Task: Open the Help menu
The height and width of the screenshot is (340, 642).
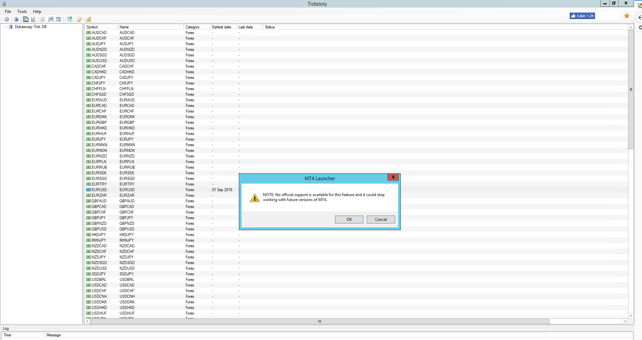Action: point(37,12)
